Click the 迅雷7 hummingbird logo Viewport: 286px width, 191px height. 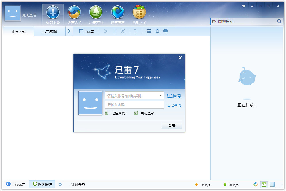[102, 72]
